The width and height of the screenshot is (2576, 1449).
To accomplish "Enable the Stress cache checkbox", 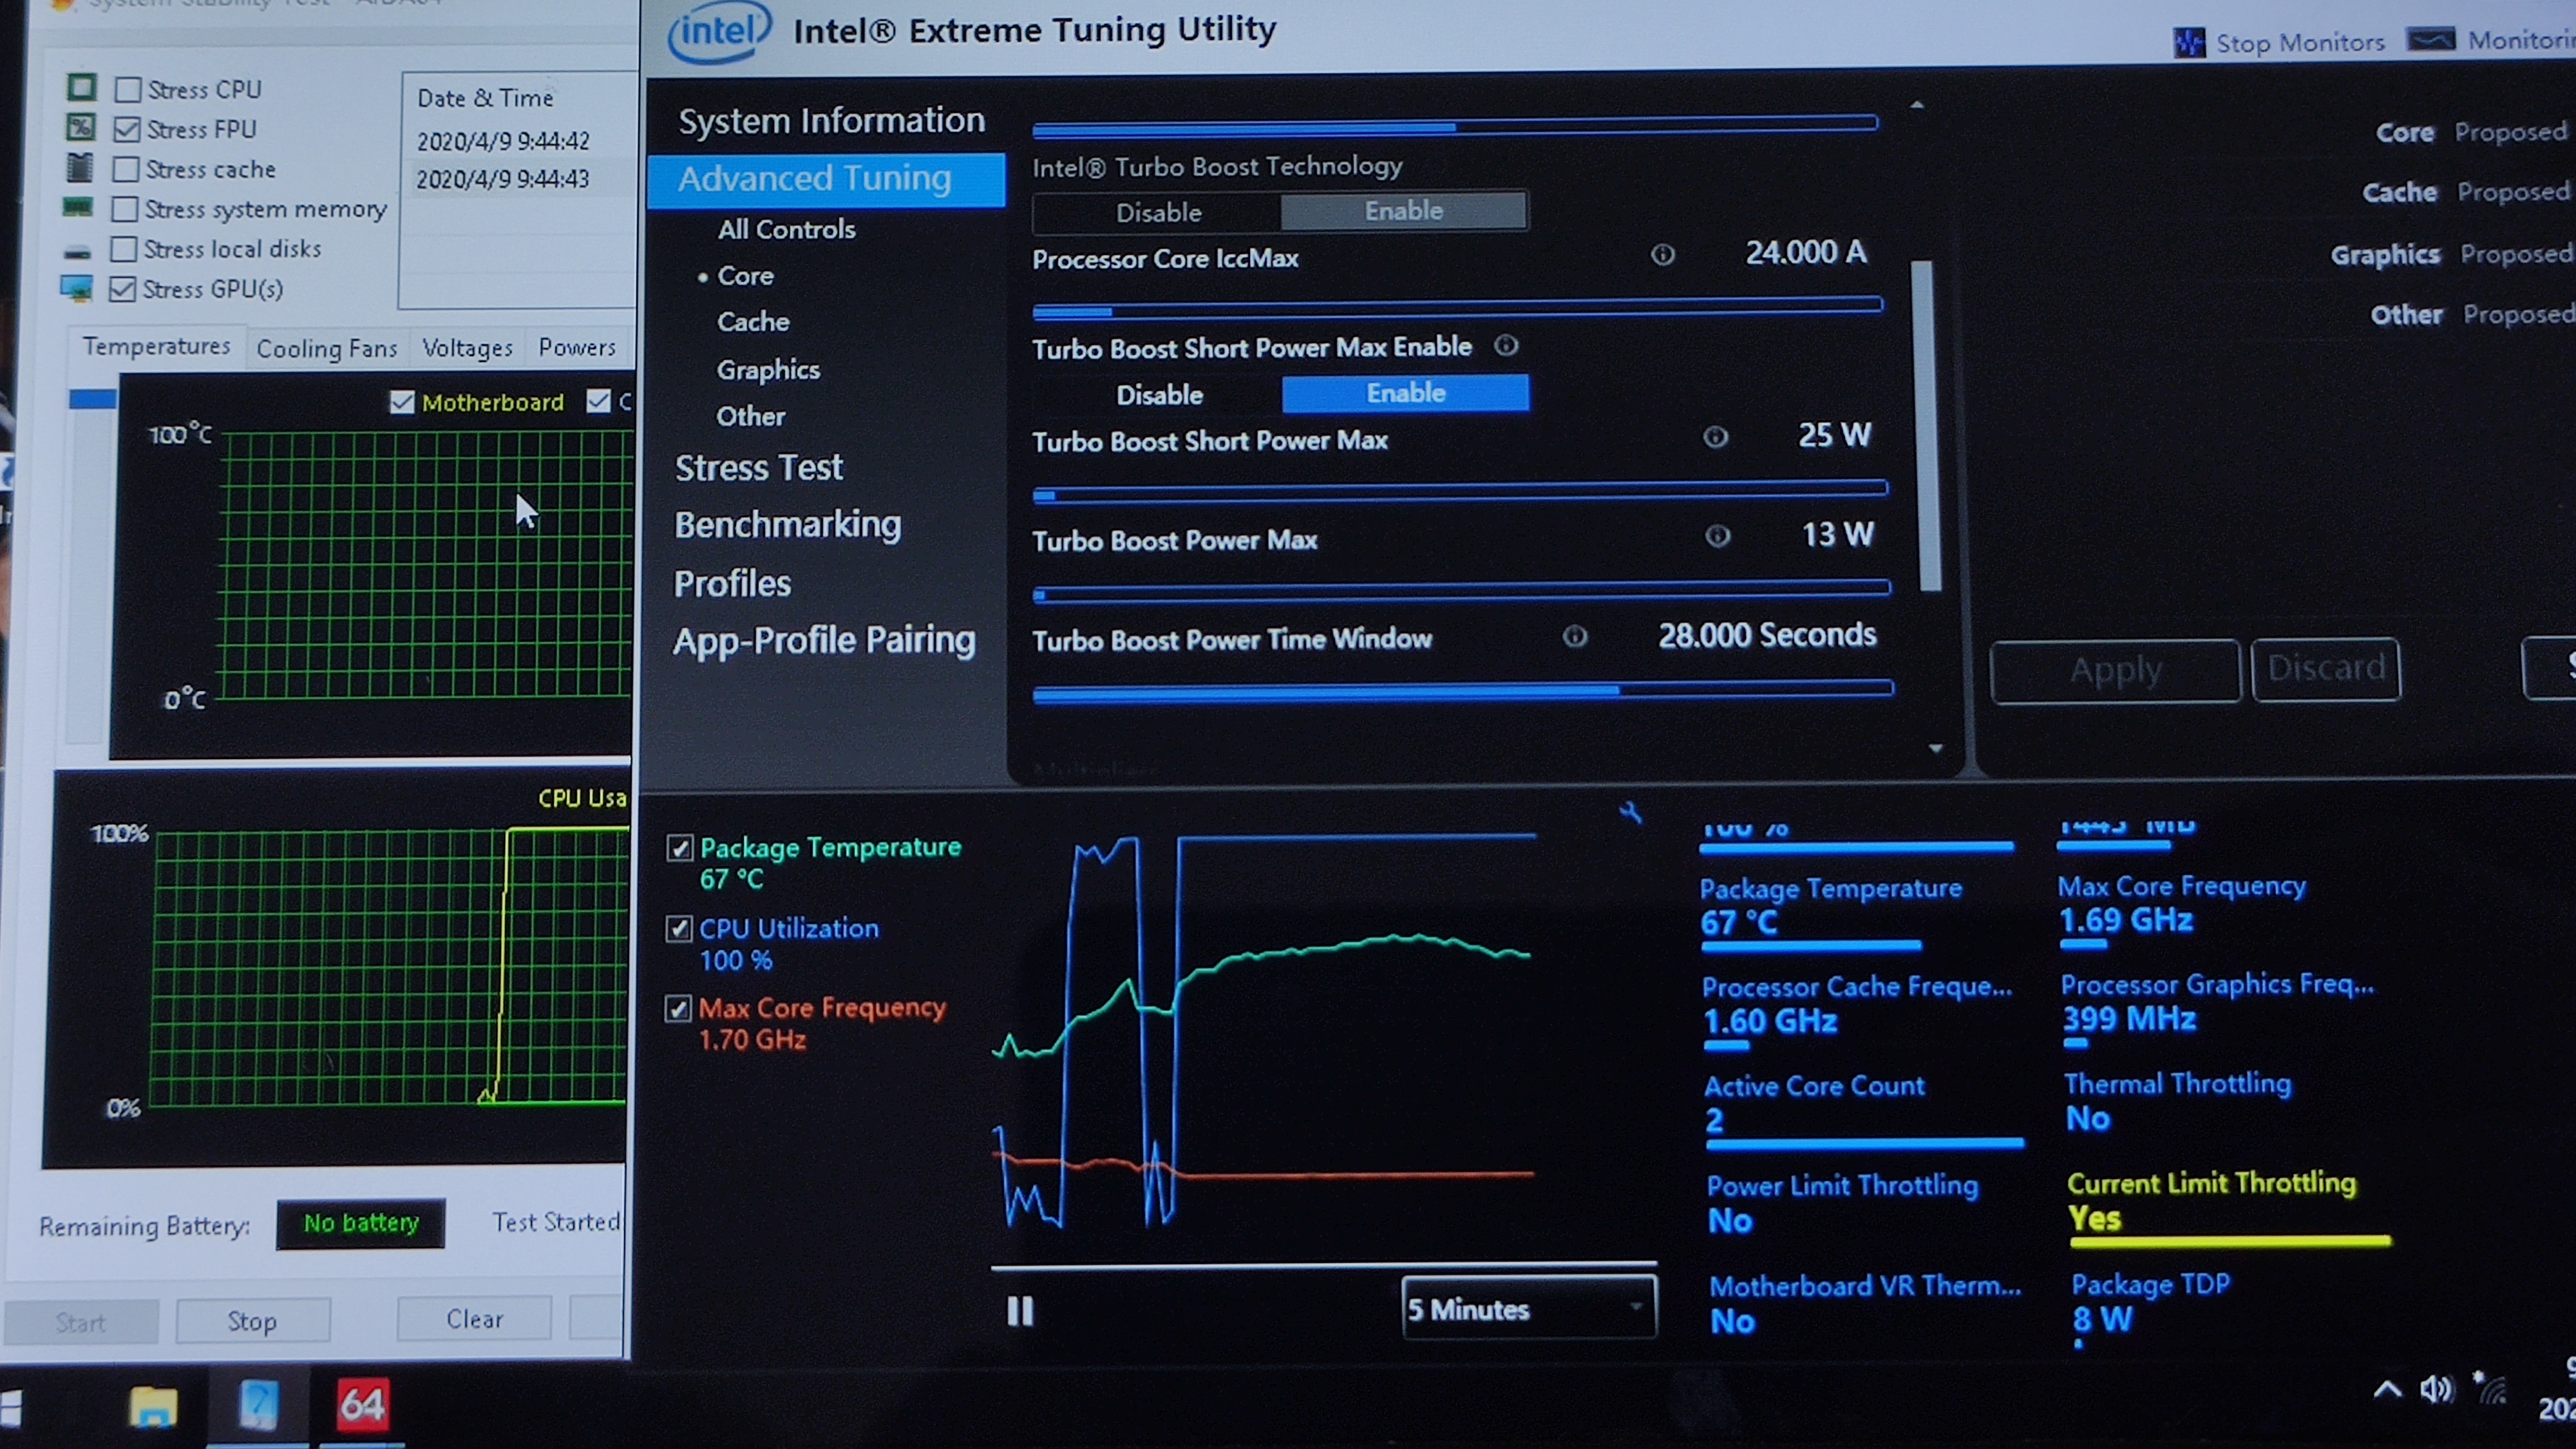I will click(x=125, y=169).
